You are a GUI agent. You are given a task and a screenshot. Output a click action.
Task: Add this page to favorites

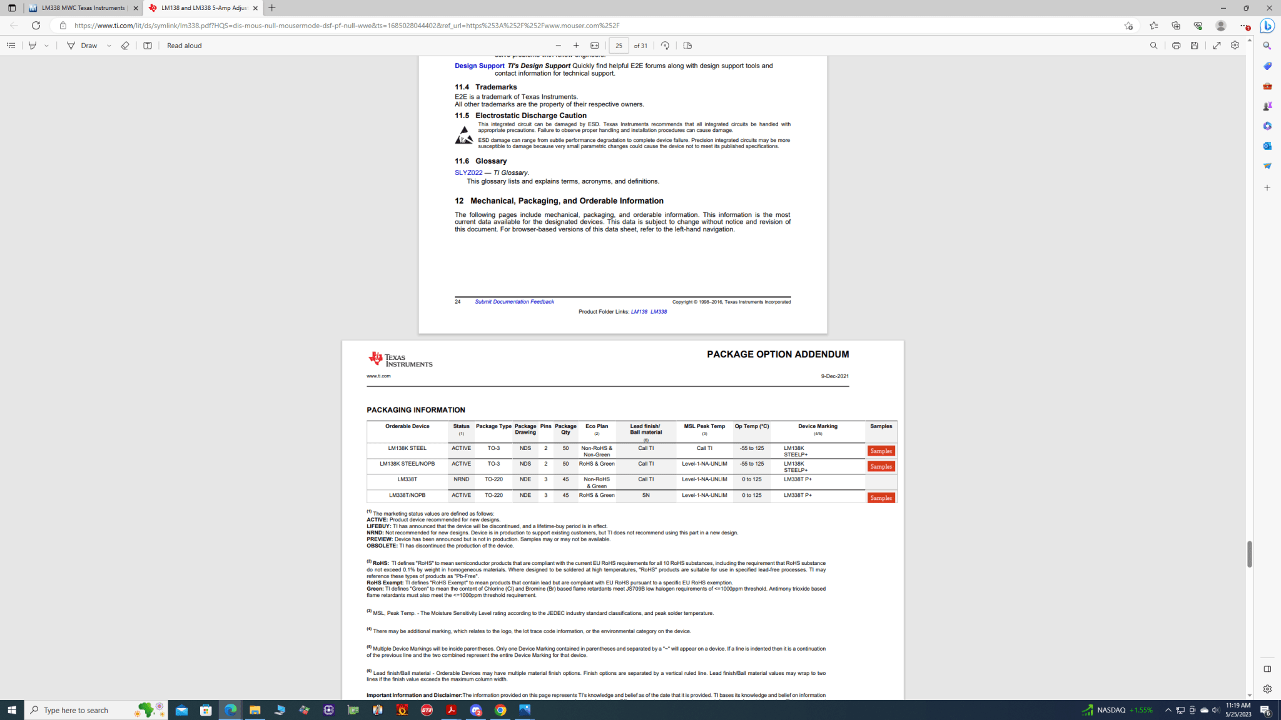(1128, 26)
